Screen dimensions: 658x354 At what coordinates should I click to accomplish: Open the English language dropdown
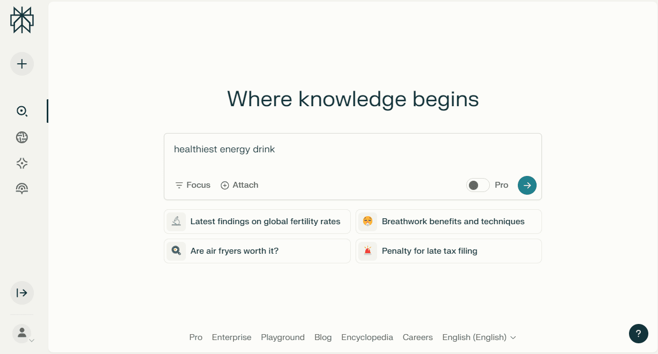coord(479,337)
